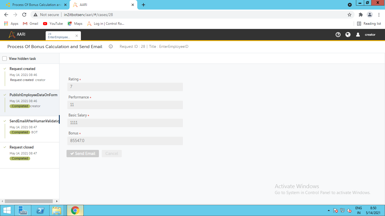
Task: Launch PowerShell from the taskbar
Action: coord(40,210)
